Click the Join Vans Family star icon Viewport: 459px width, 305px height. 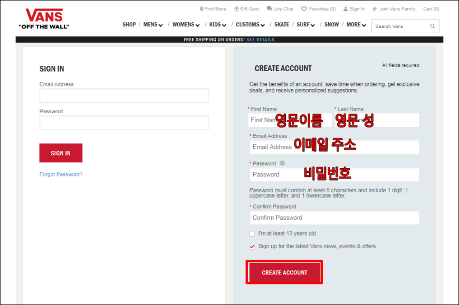[375, 9]
